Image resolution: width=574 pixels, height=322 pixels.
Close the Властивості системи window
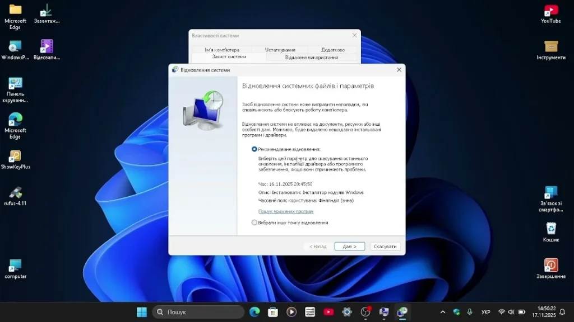[354, 35]
